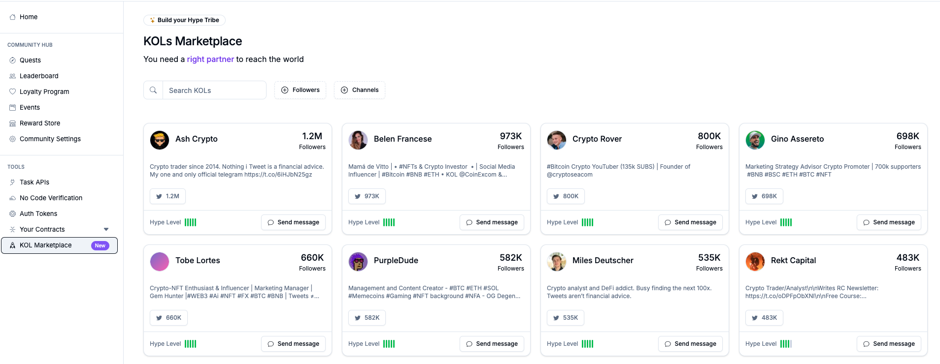Click Ash Crypto's Twitter 1.2M badge
This screenshot has height=364, width=940.
(x=168, y=196)
